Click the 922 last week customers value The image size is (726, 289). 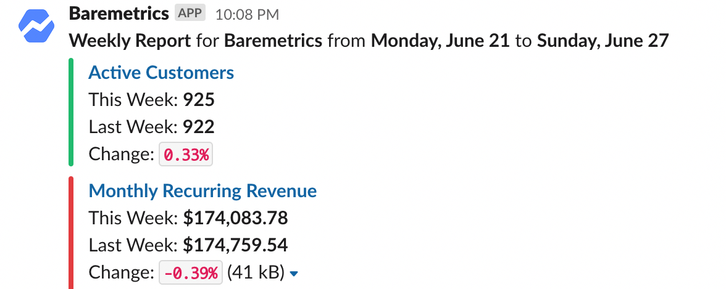[199, 126]
